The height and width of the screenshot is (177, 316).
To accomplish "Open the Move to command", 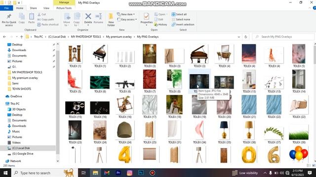I will point(67,20).
